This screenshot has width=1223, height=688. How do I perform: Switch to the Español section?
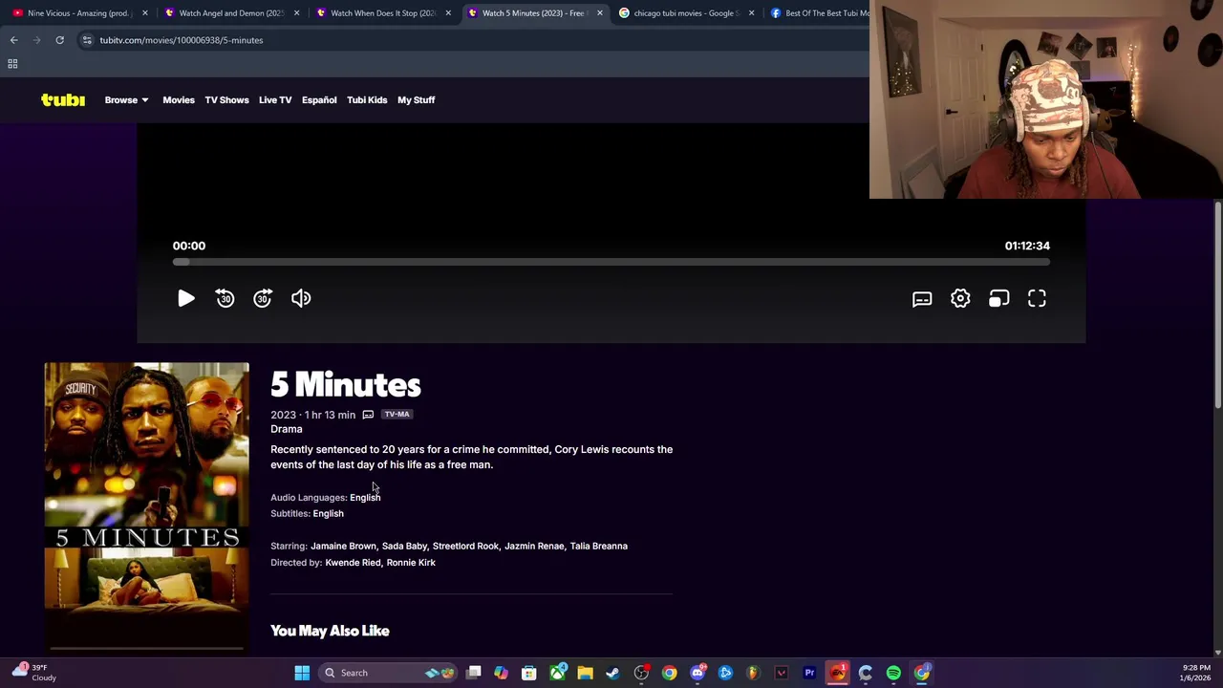coord(319,99)
